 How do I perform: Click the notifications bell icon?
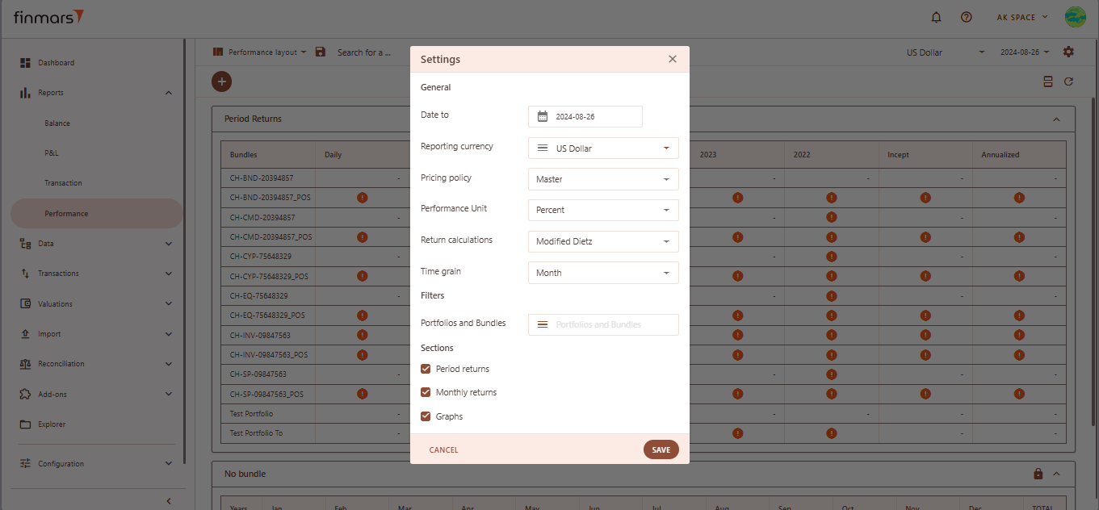937,17
